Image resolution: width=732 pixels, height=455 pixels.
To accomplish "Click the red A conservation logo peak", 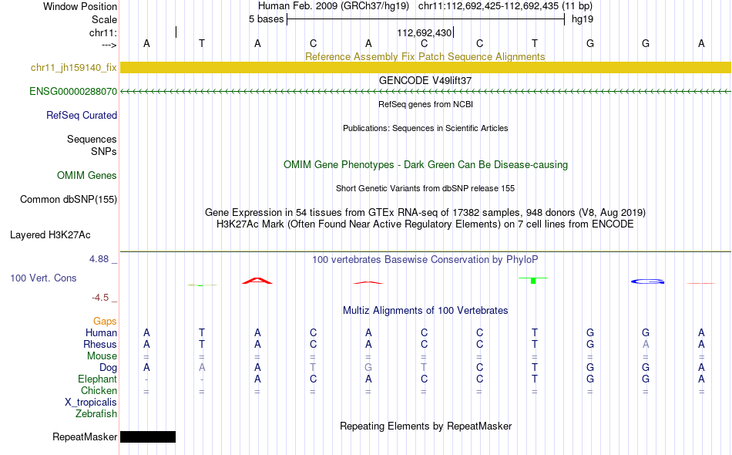I will point(257,281).
